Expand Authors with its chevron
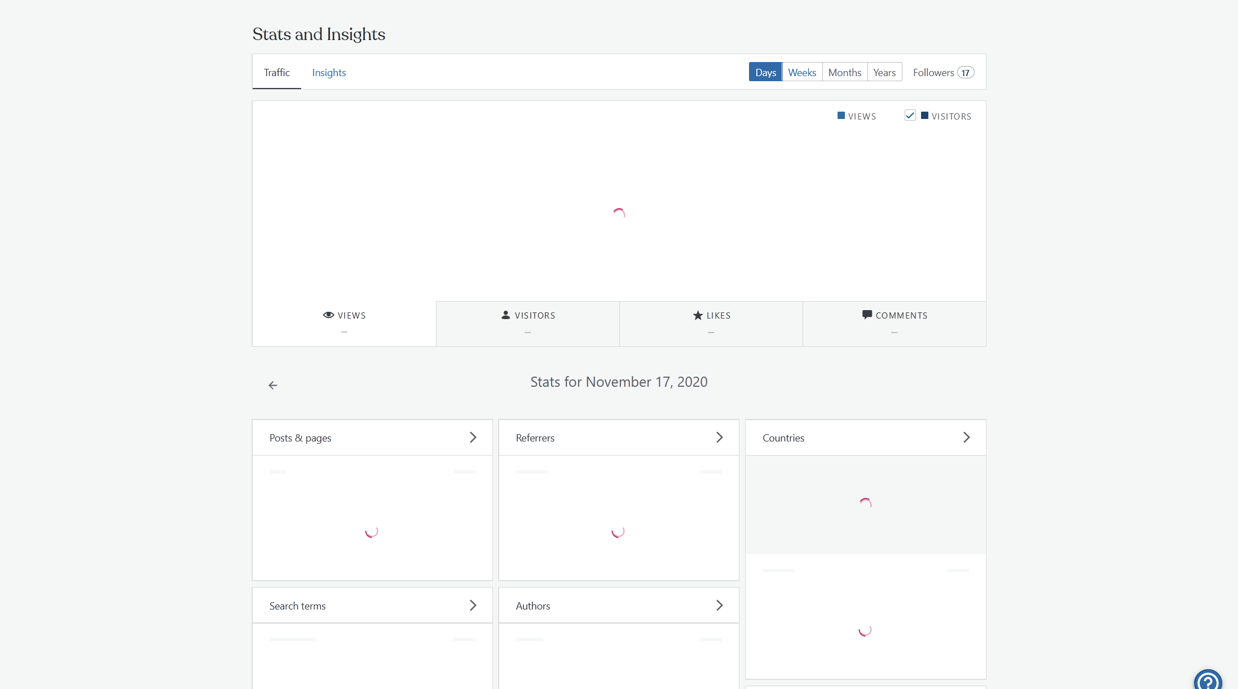This screenshot has height=689, width=1238. tap(720, 606)
